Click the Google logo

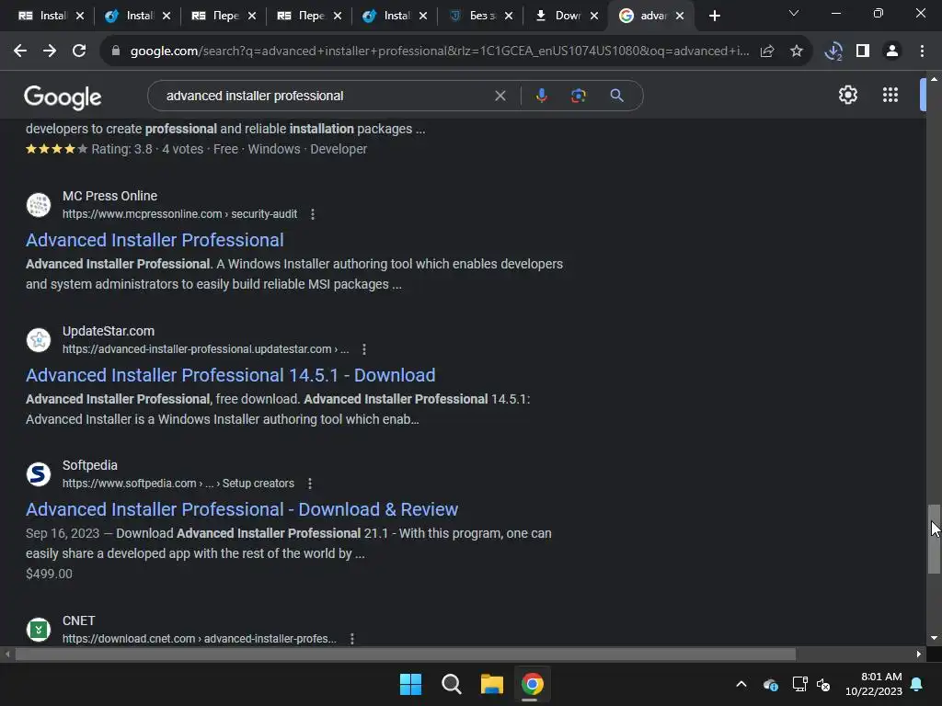[x=63, y=97]
